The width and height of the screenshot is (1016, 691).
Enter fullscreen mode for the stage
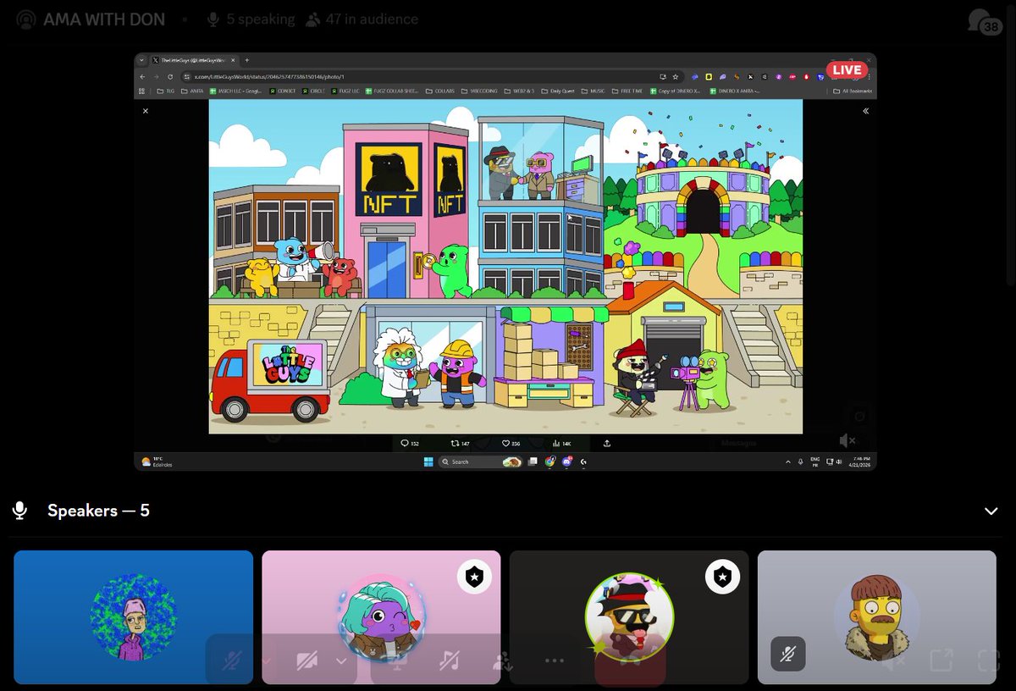(987, 661)
